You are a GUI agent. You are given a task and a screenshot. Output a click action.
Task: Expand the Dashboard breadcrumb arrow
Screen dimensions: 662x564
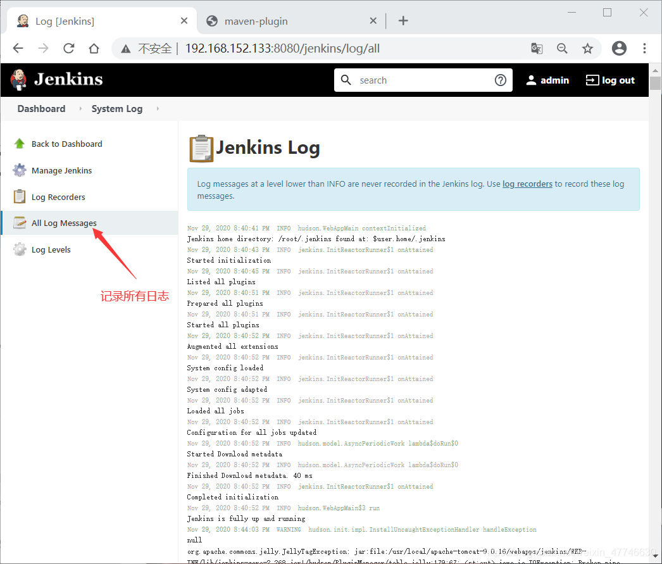tap(80, 108)
